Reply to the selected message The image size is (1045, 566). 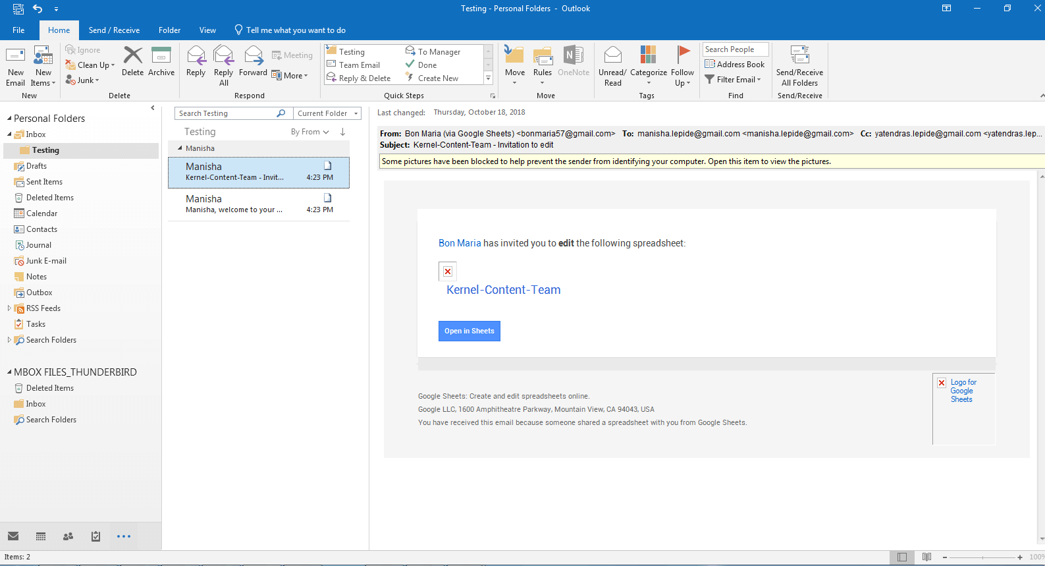point(196,61)
